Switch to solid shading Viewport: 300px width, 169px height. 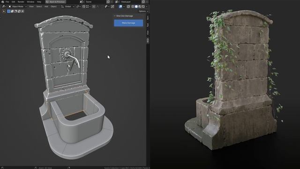[136, 7]
